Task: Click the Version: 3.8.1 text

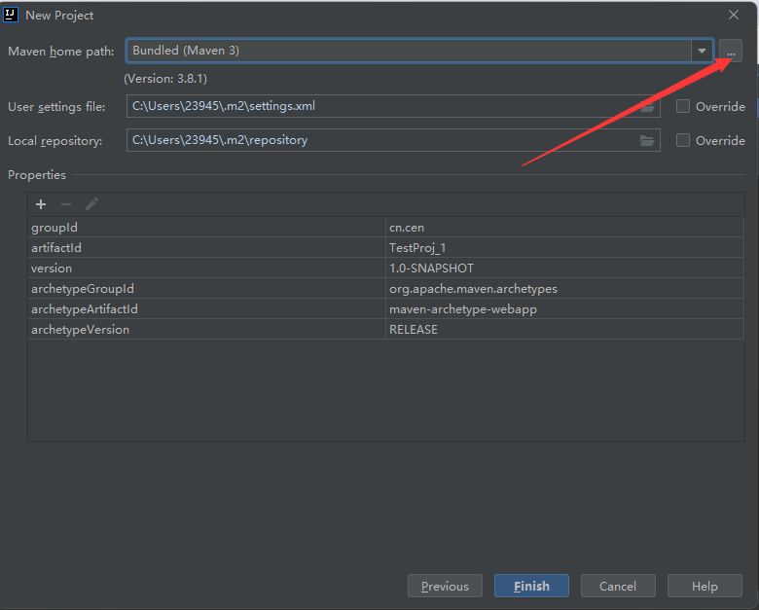Action: pyautogui.click(x=165, y=79)
